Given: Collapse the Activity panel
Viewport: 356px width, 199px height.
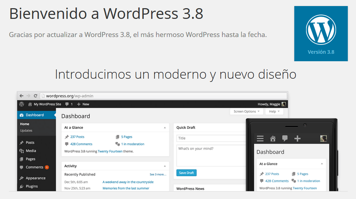Looking at the screenshot, I should click(165, 166).
